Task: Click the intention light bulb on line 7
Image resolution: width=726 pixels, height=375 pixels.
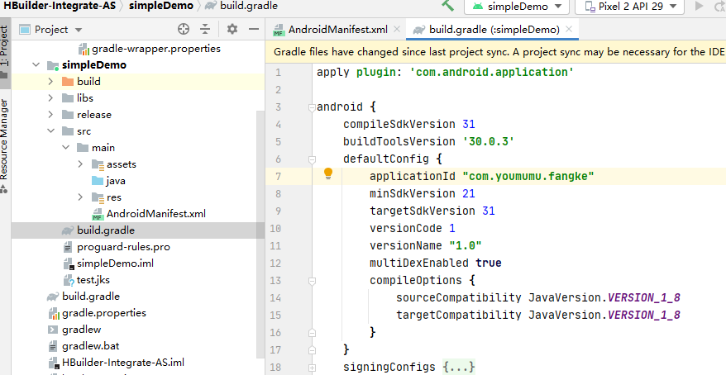Action: coord(328,174)
